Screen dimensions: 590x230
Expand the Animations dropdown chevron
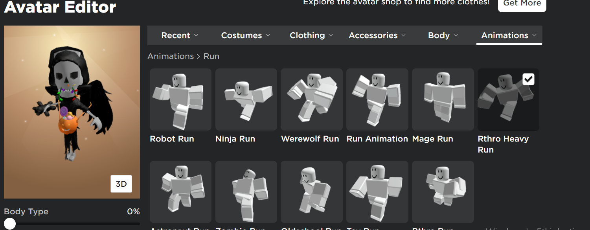tap(535, 35)
